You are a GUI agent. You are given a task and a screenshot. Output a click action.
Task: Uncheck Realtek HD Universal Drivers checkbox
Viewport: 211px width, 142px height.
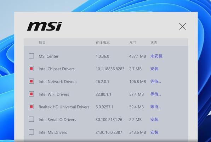coord(31,106)
